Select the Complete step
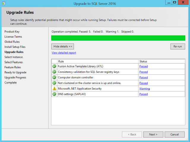Image resolution: width=190 pixels, height=142 pixels. 11,83
